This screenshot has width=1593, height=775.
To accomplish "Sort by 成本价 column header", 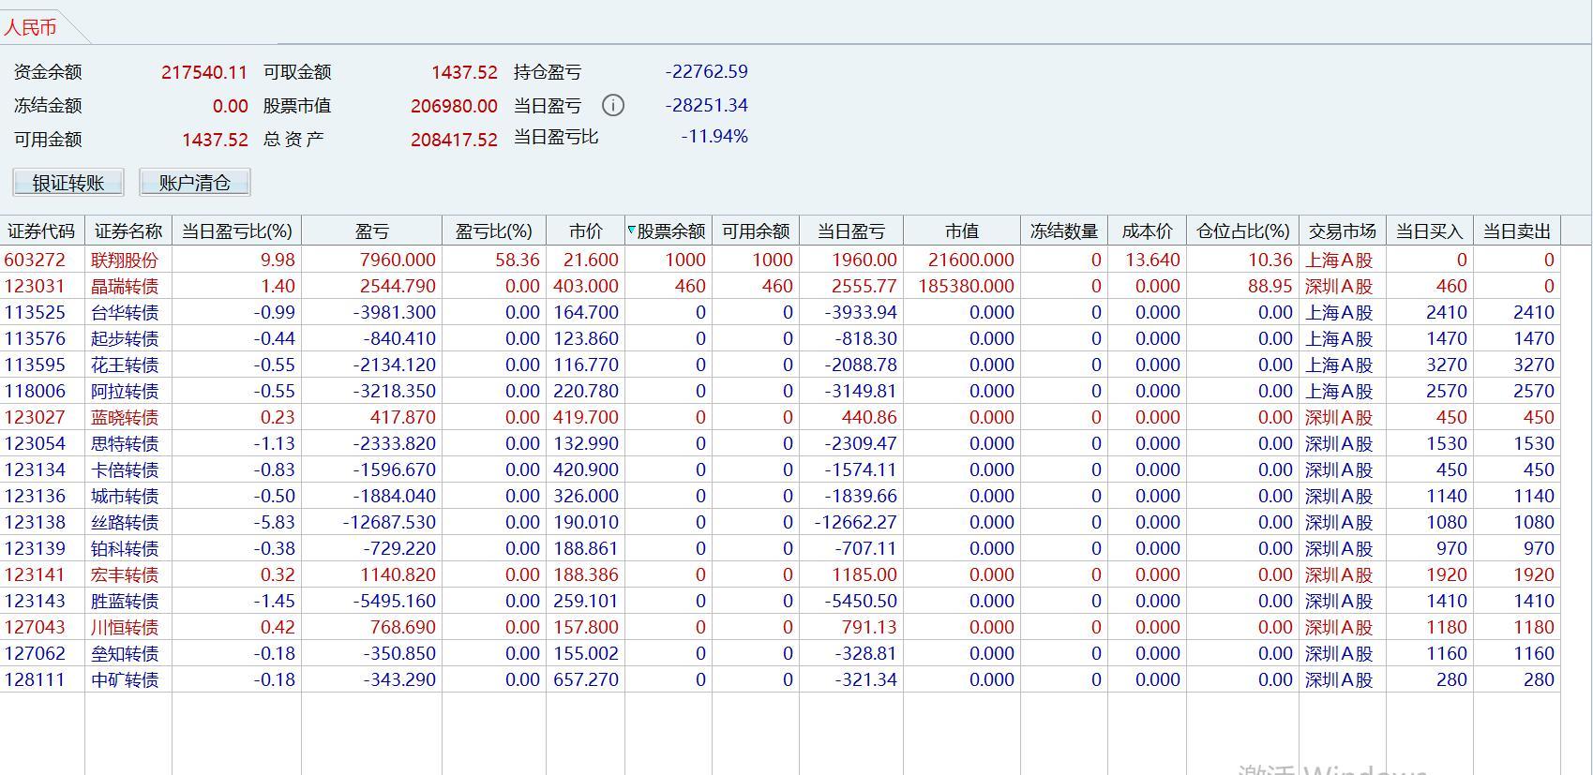I will (1147, 231).
